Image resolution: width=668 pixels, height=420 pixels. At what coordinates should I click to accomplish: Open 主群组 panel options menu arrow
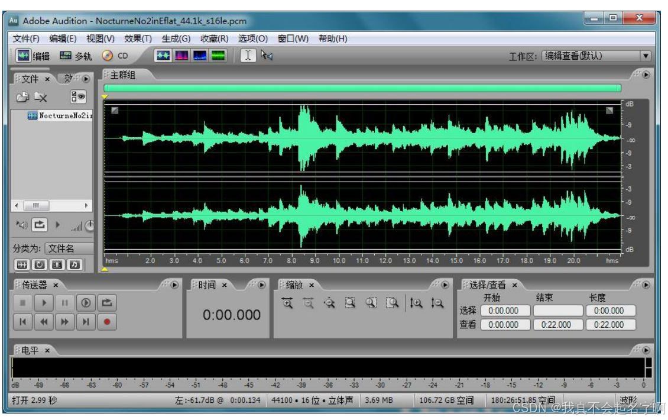point(646,75)
